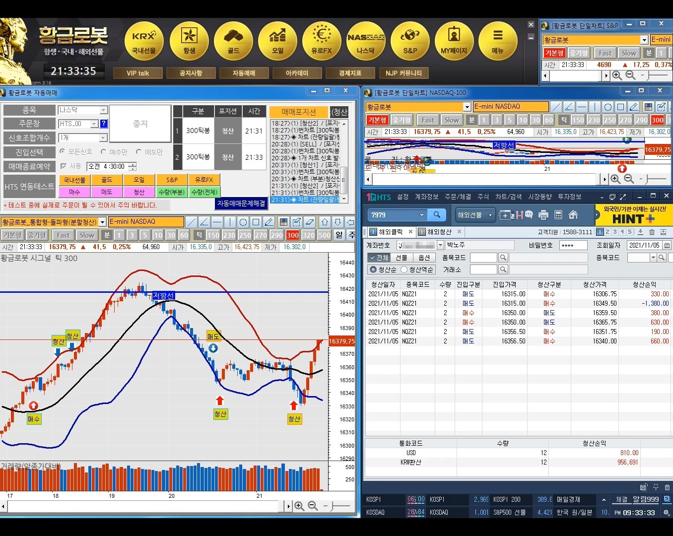
Task: Select angle line tool in main chart toolbar
Action: click(x=204, y=222)
